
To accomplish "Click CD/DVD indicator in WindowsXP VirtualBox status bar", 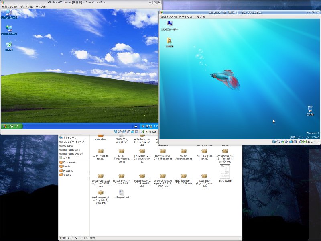I will pos(120,132).
